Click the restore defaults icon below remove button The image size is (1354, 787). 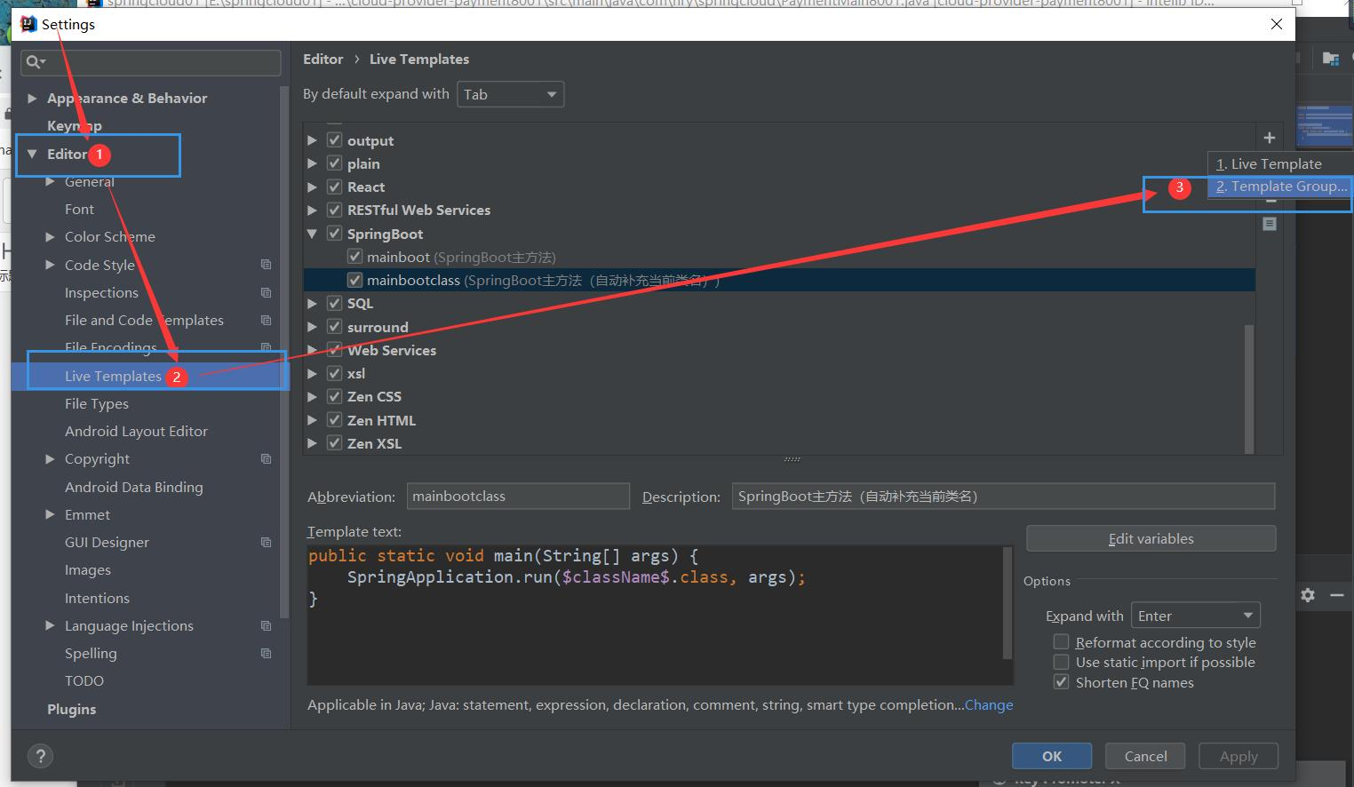coord(1270,224)
